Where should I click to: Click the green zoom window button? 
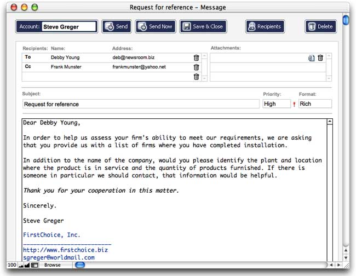(35, 8)
